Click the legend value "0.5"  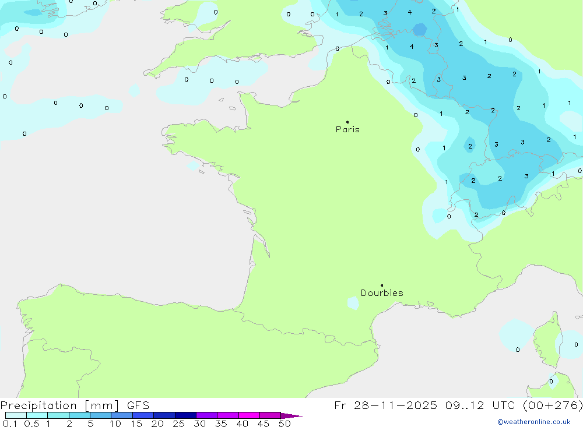(x=31, y=424)
